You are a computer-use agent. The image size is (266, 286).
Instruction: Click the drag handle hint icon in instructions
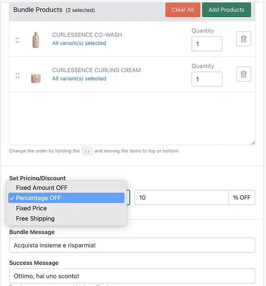pos(87,151)
